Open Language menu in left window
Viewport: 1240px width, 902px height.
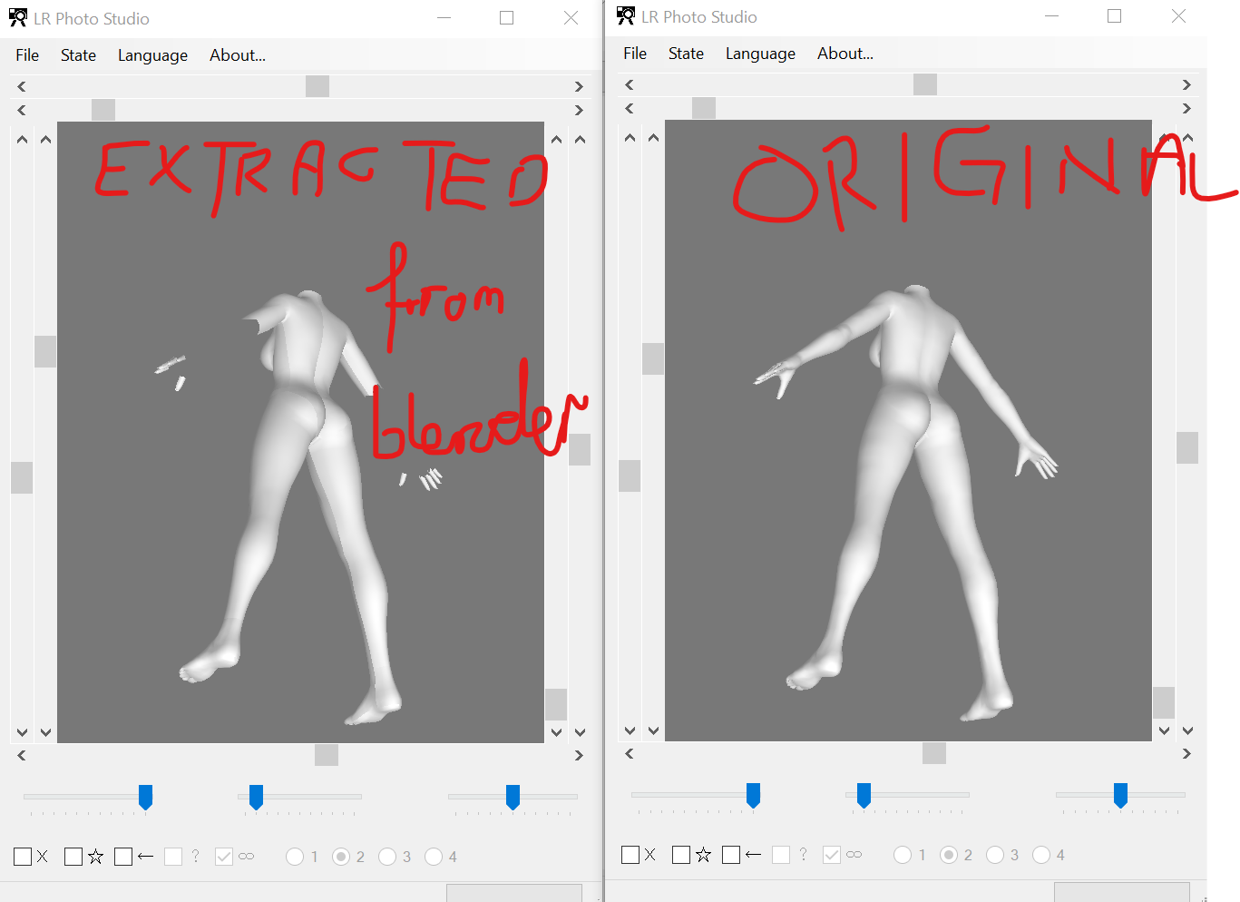(x=152, y=55)
